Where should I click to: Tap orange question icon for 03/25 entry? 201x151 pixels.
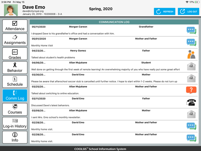click(191, 90)
